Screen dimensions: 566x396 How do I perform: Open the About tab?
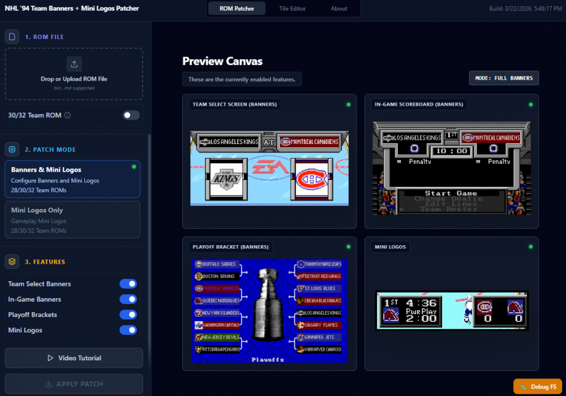tap(338, 8)
